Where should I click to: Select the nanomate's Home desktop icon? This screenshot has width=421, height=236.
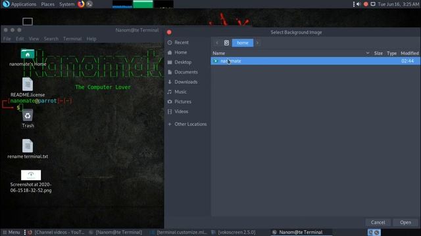28,58
